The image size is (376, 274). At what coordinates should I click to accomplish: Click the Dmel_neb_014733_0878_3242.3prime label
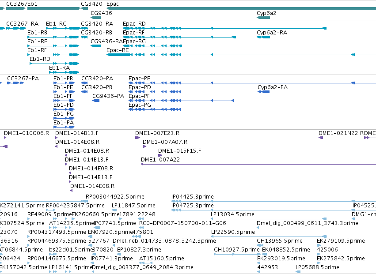pyautogui.click(x=164, y=241)
